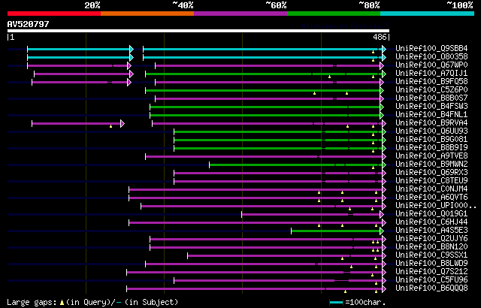Click the AV520797 query name label

[29, 24]
